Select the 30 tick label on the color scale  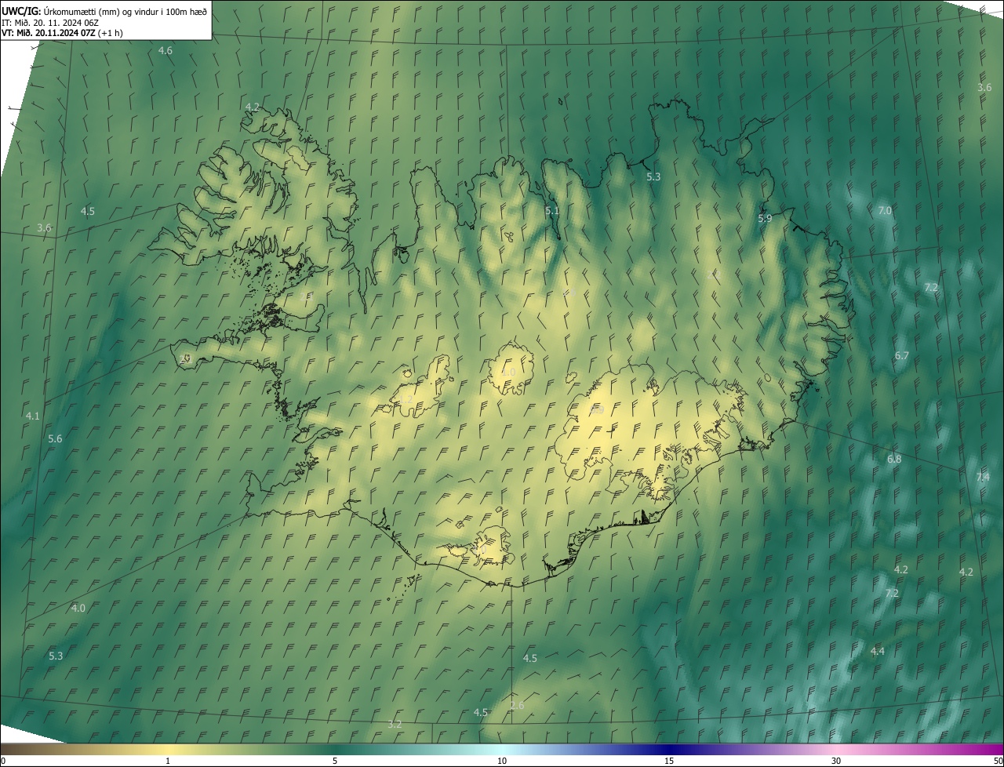click(x=836, y=762)
